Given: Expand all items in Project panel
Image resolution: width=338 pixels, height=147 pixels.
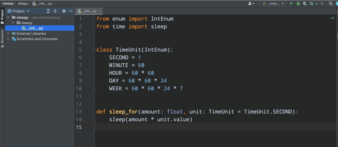Looking at the screenshot, I should [48, 11].
